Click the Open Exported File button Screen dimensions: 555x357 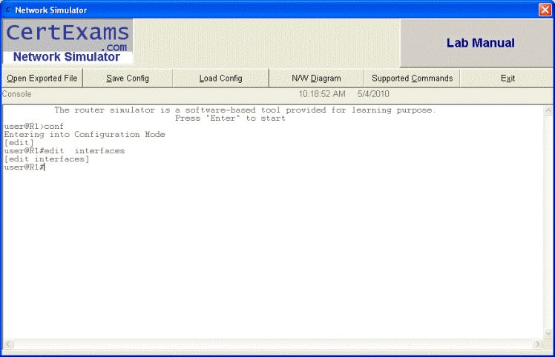[x=42, y=79]
